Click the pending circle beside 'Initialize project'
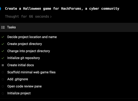The height and width of the screenshot is (101, 138). [x=3, y=93]
